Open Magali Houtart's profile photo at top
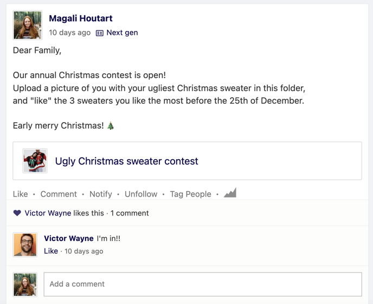 point(27,25)
